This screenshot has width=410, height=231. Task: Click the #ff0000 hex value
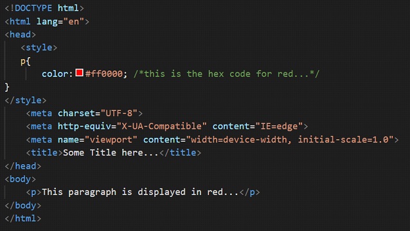tap(104, 74)
